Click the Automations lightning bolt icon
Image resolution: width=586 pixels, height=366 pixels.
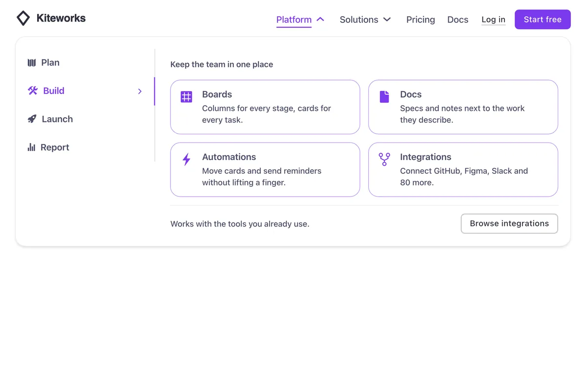pos(187,159)
